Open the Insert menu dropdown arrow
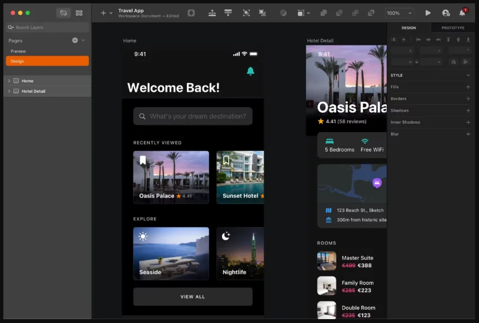The image size is (479, 323). coord(111,13)
